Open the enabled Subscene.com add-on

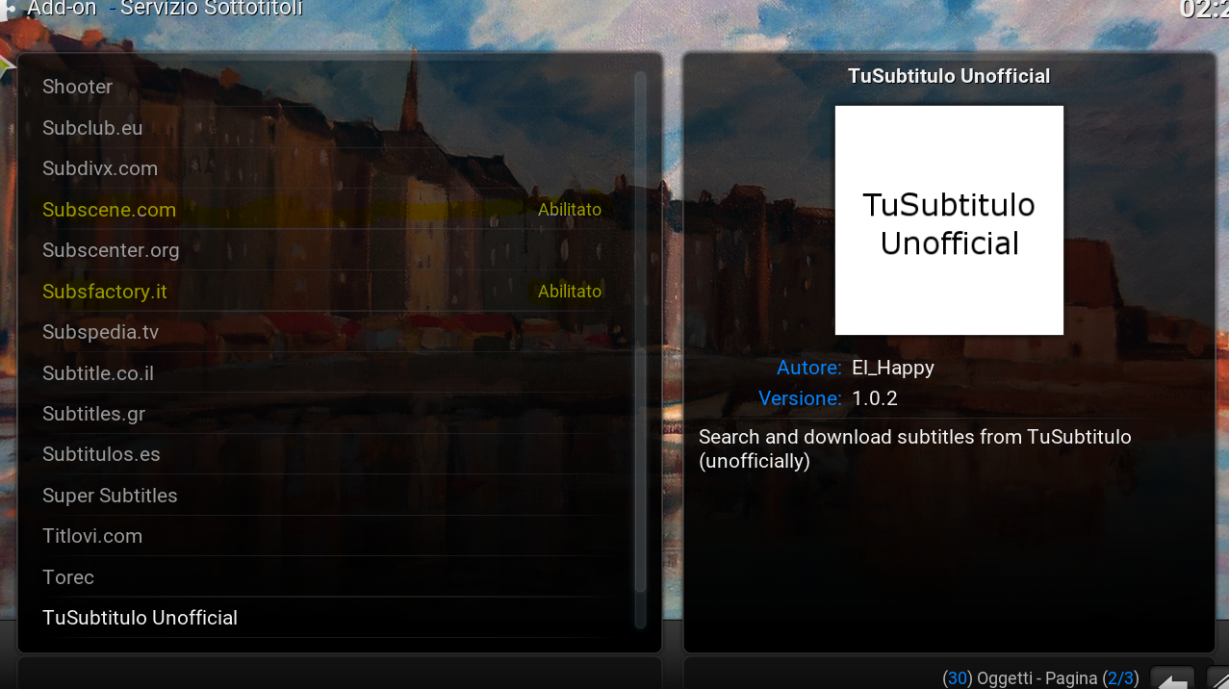327,210
